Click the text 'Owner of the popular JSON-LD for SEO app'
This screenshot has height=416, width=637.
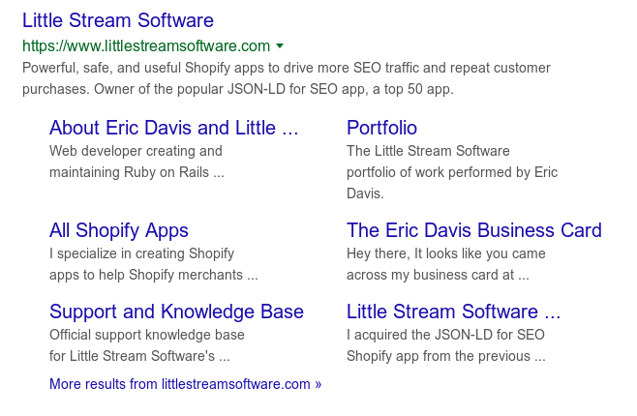(232, 89)
